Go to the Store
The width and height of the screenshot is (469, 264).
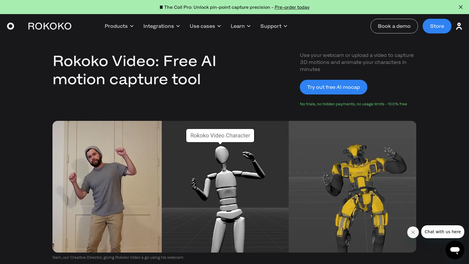(437, 26)
